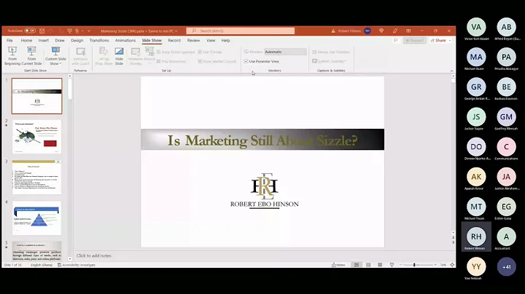Adjust the zoom slider handle

pyautogui.click(x=414, y=265)
